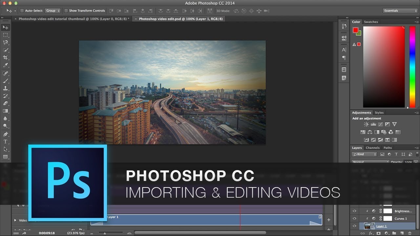Close the tutorial thumbnail document tab
The image size is (420, 236).
(x=15, y=19)
